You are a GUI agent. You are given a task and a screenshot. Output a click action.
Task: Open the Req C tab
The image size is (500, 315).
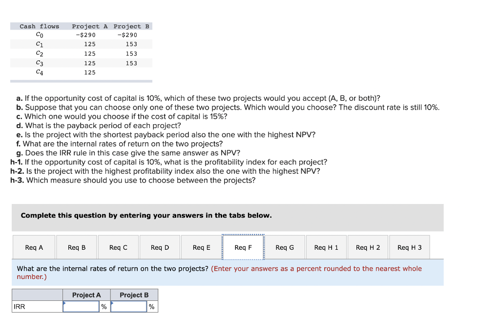click(118, 247)
